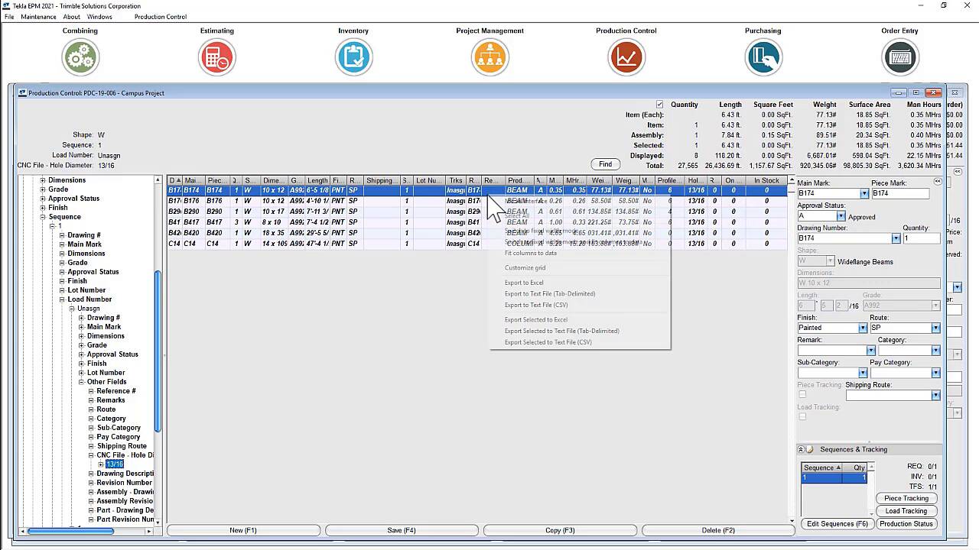The height and width of the screenshot is (550, 979).
Task: Open the About menu
Action: [71, 17]
